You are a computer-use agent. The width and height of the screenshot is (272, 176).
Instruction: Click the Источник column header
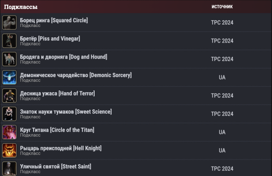[x=222, y=7]
